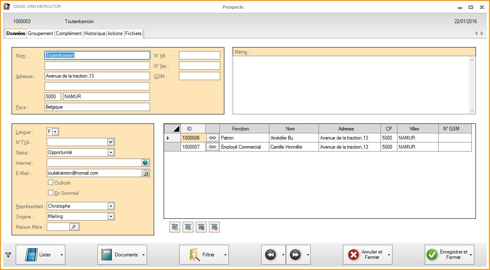Click inside the Mémo text area
The image size is (490, 270).
click(x=351, y=85)
